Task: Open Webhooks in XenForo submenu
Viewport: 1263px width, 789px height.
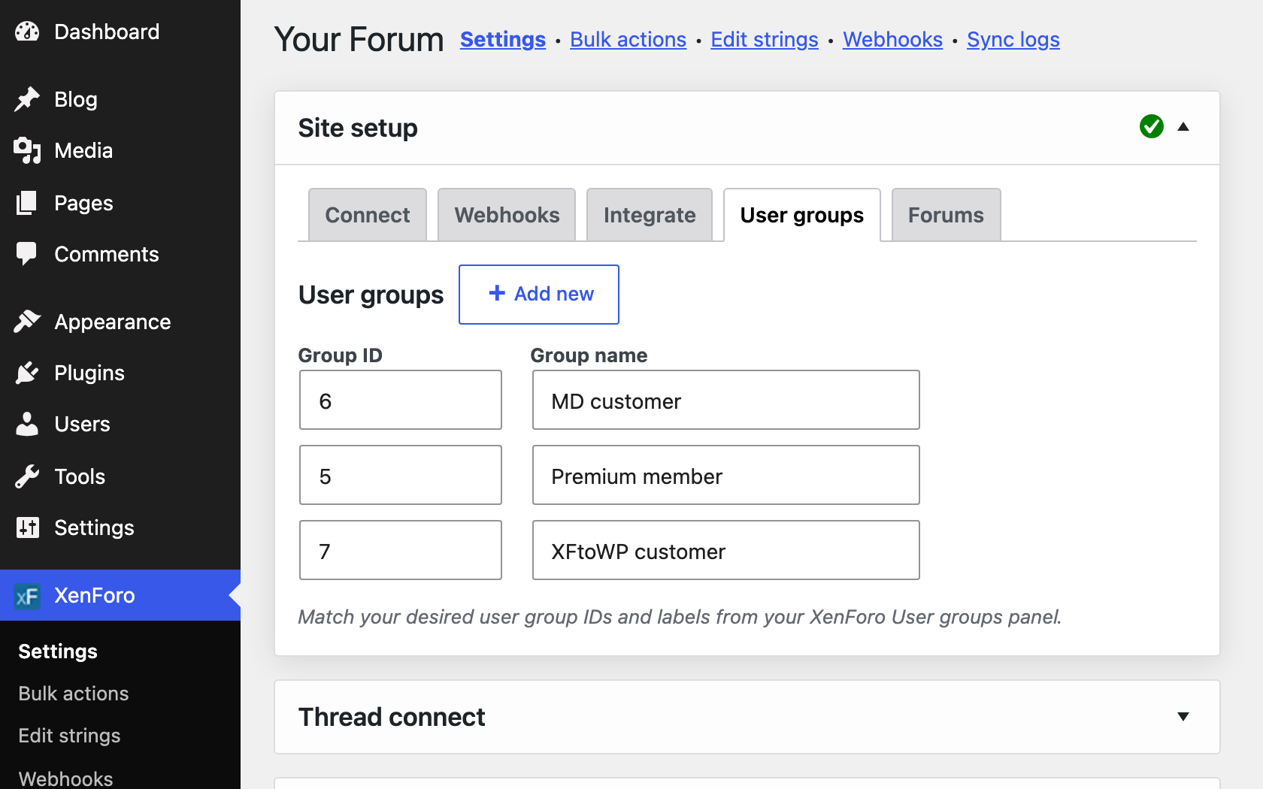Action: [65, 778]
